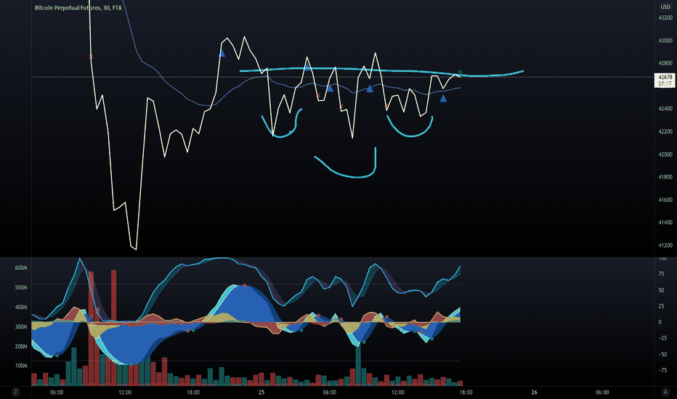Select the cyan neckline drawing across the peaks
677x399 pixels.
tap(381, 72)
